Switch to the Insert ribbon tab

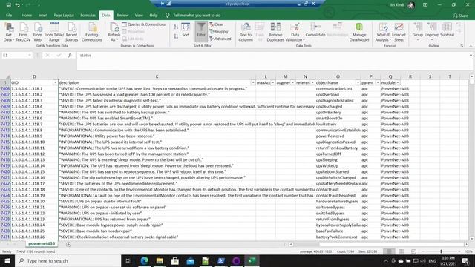(43, 15)
